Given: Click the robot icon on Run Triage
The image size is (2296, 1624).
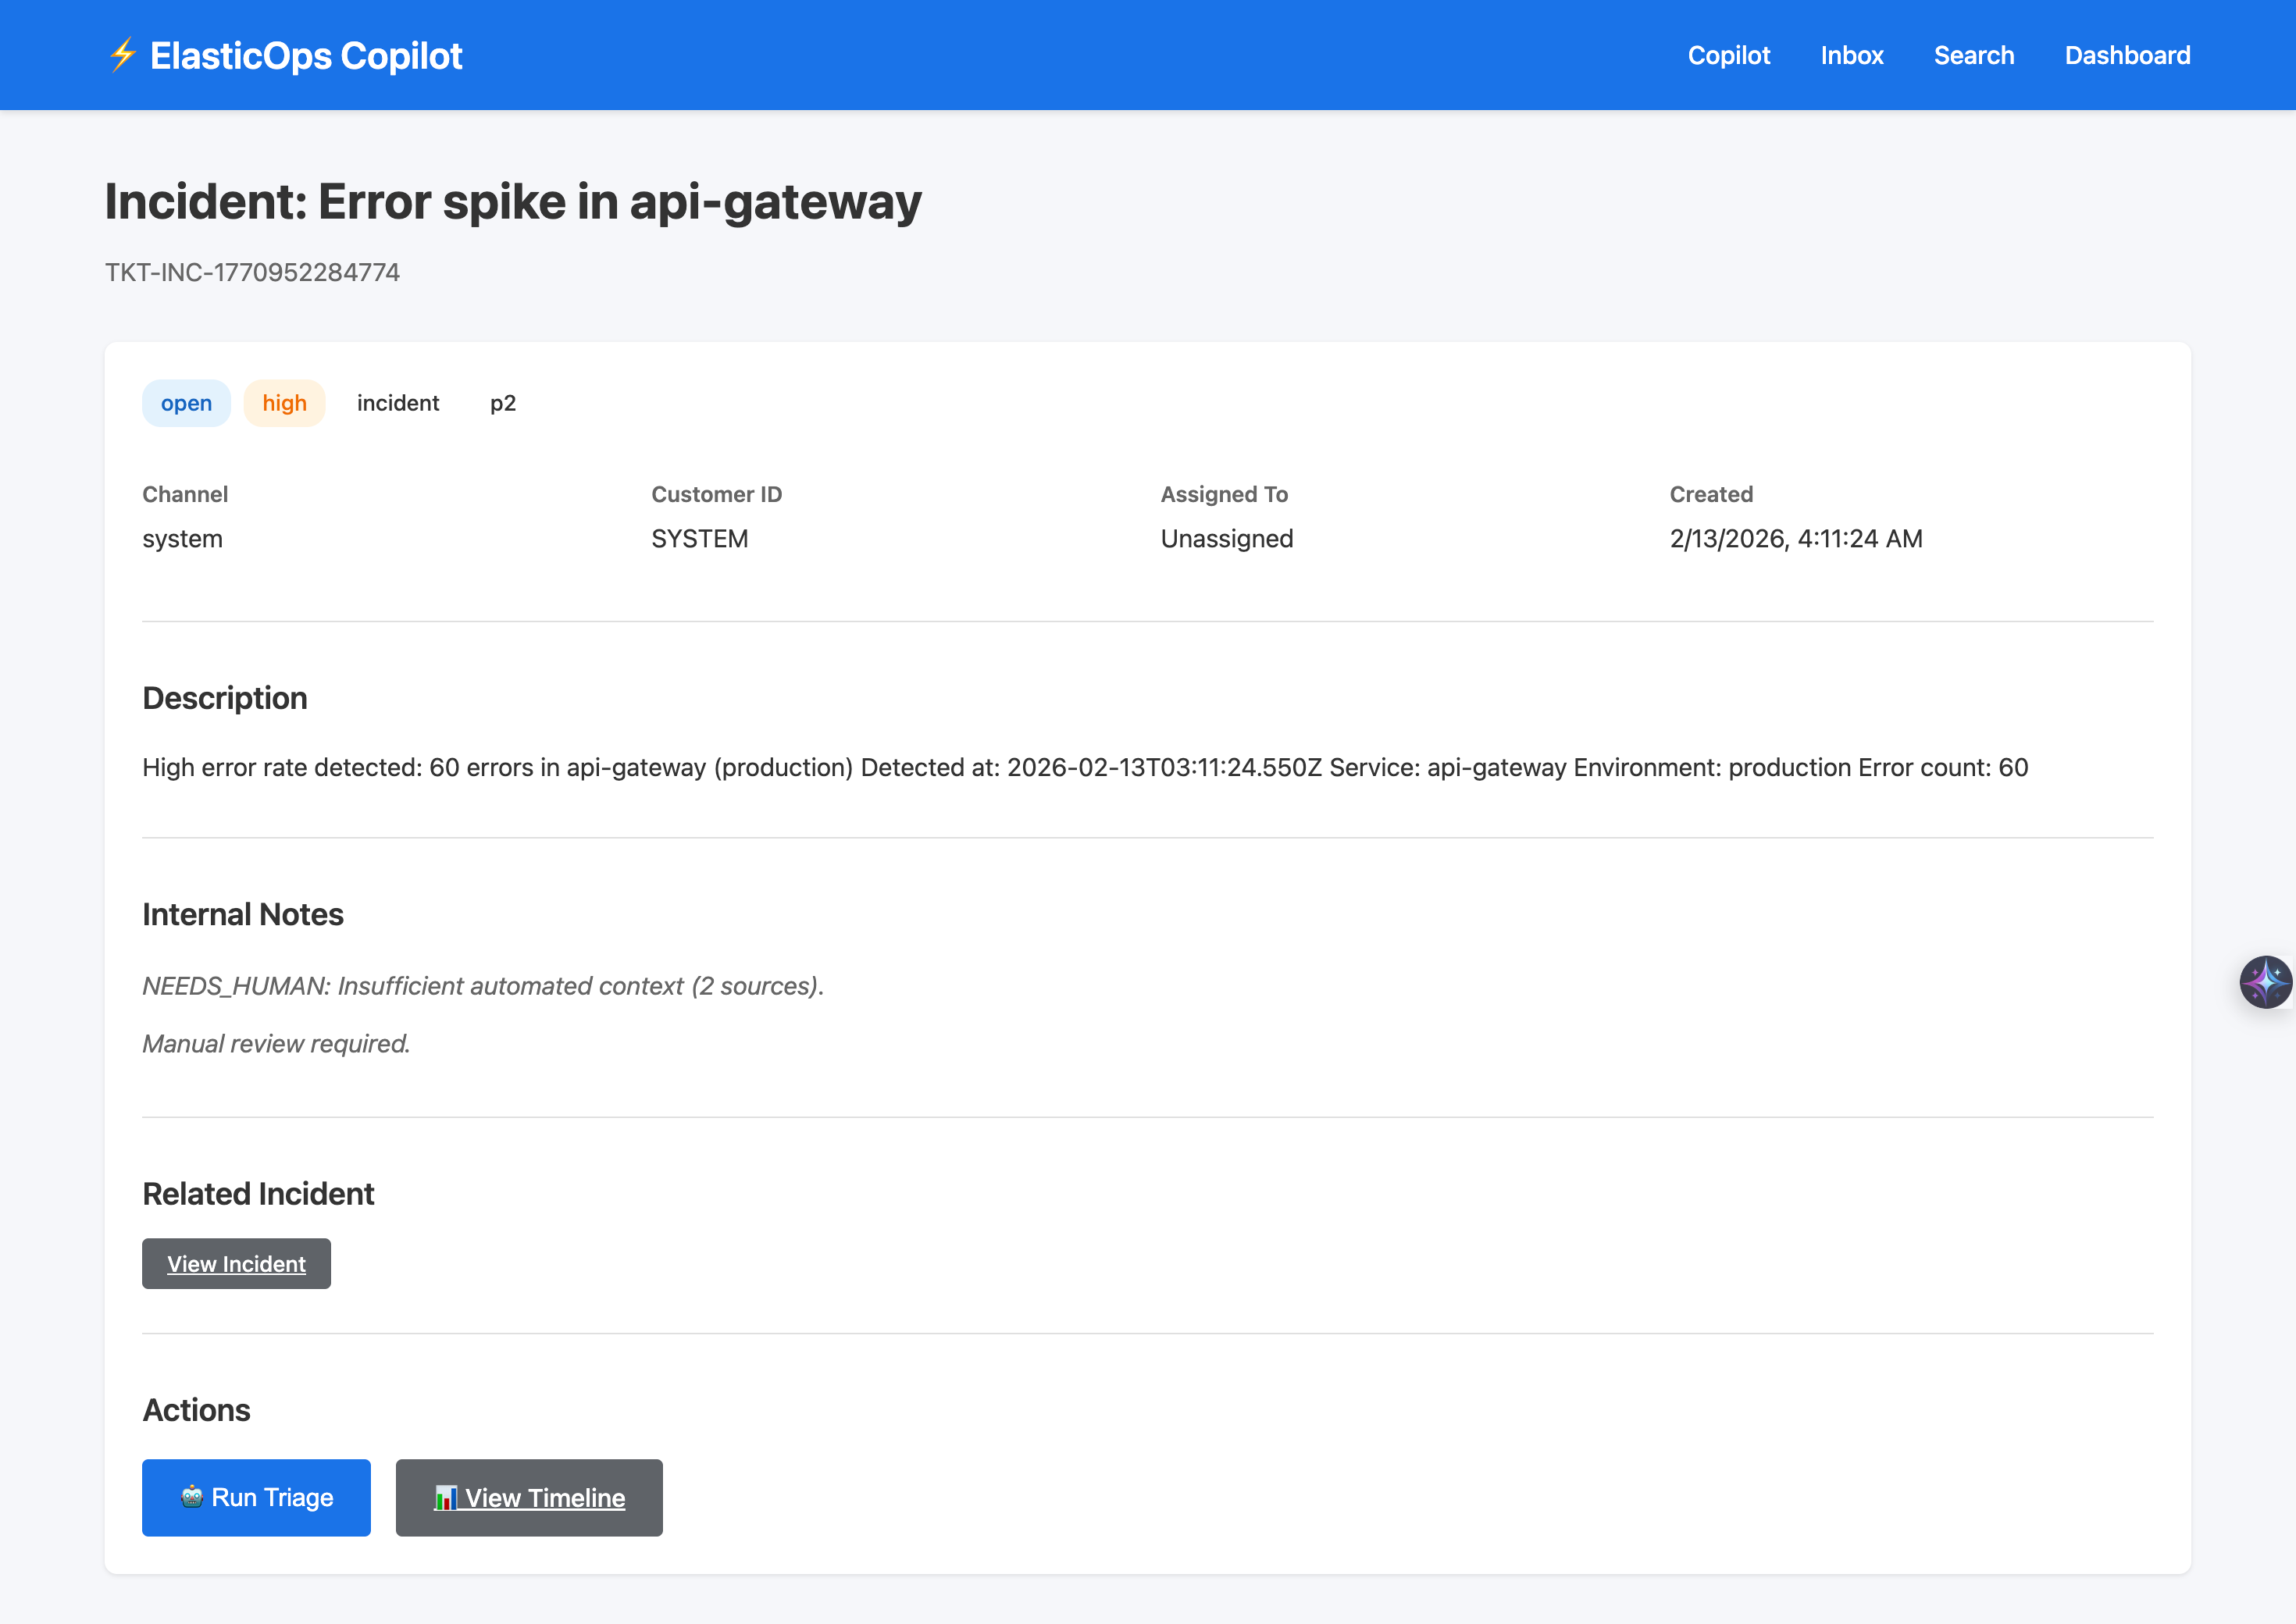Looking at the screenshot, I should pyautogui.click(x=192, y=1496).
